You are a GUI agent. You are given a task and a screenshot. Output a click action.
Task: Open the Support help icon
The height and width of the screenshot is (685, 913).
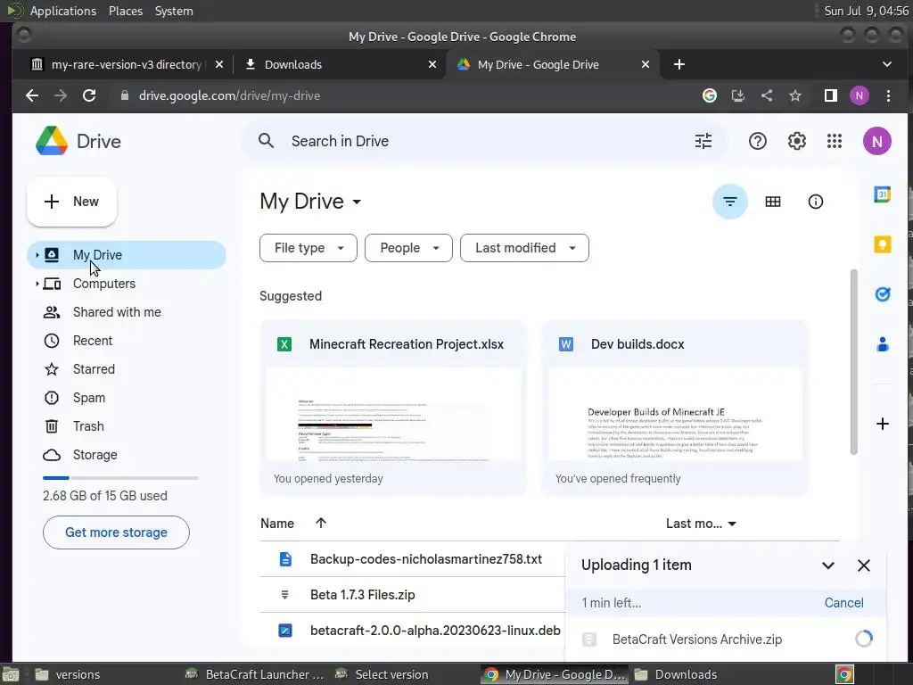(758, 141)
